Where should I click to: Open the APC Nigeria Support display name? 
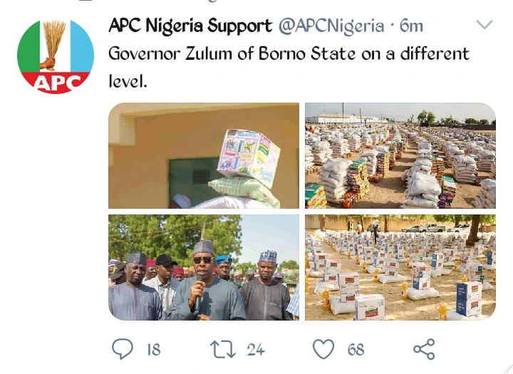(x=190, y=26)
